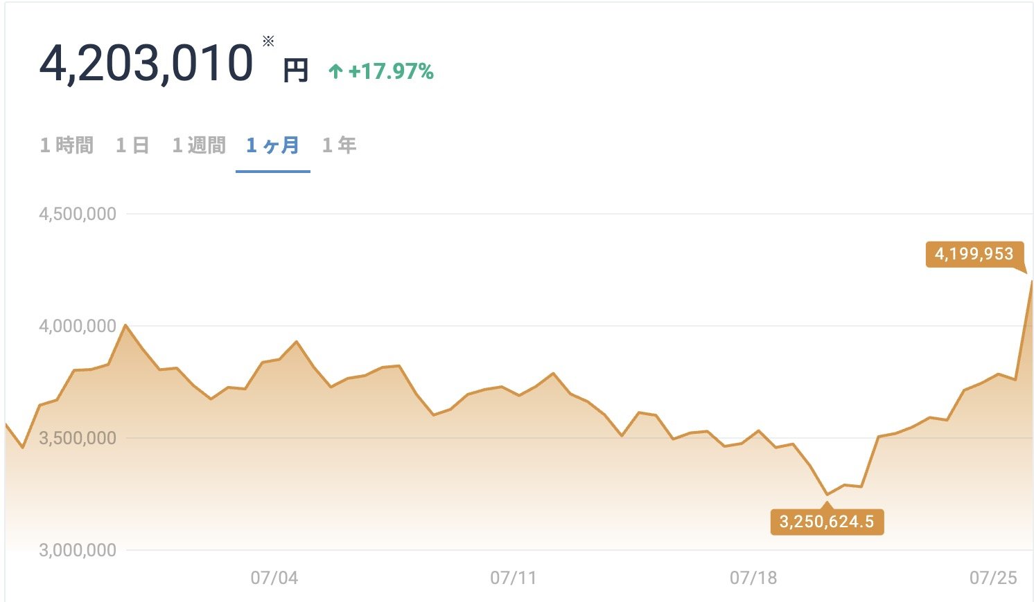The image size is (1034, 602).
Task: View the 1年 (1 year) chart
Action: point(338,145)
